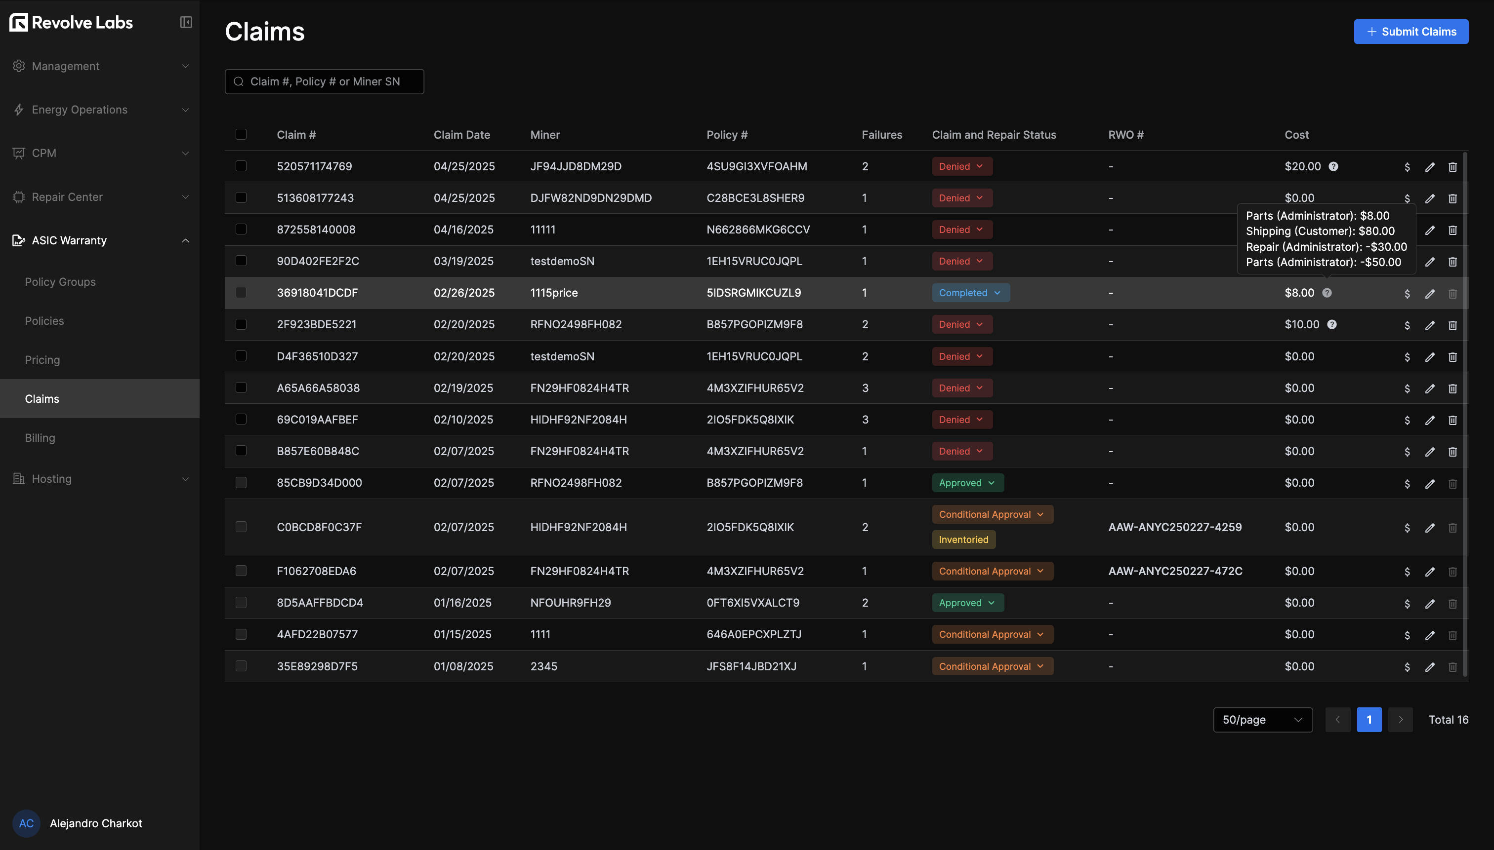Select the checkbox for claim 36918041DCDF
Screen dimensions: 1494x850
point(241,293)
